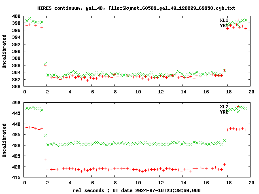
Task: Click x-axis tick '16' under bottom plot
Action: [x=206, y=183]
